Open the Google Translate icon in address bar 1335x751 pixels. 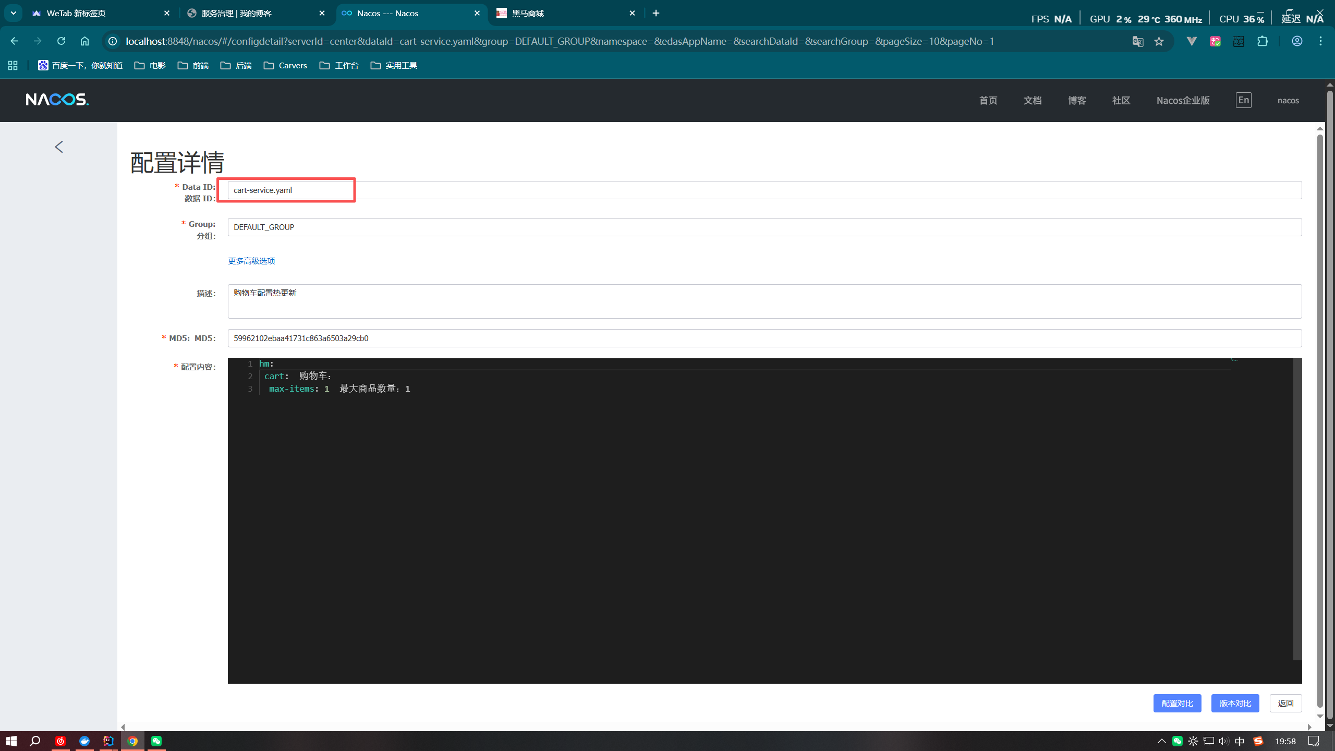(x=1137, y=41)
